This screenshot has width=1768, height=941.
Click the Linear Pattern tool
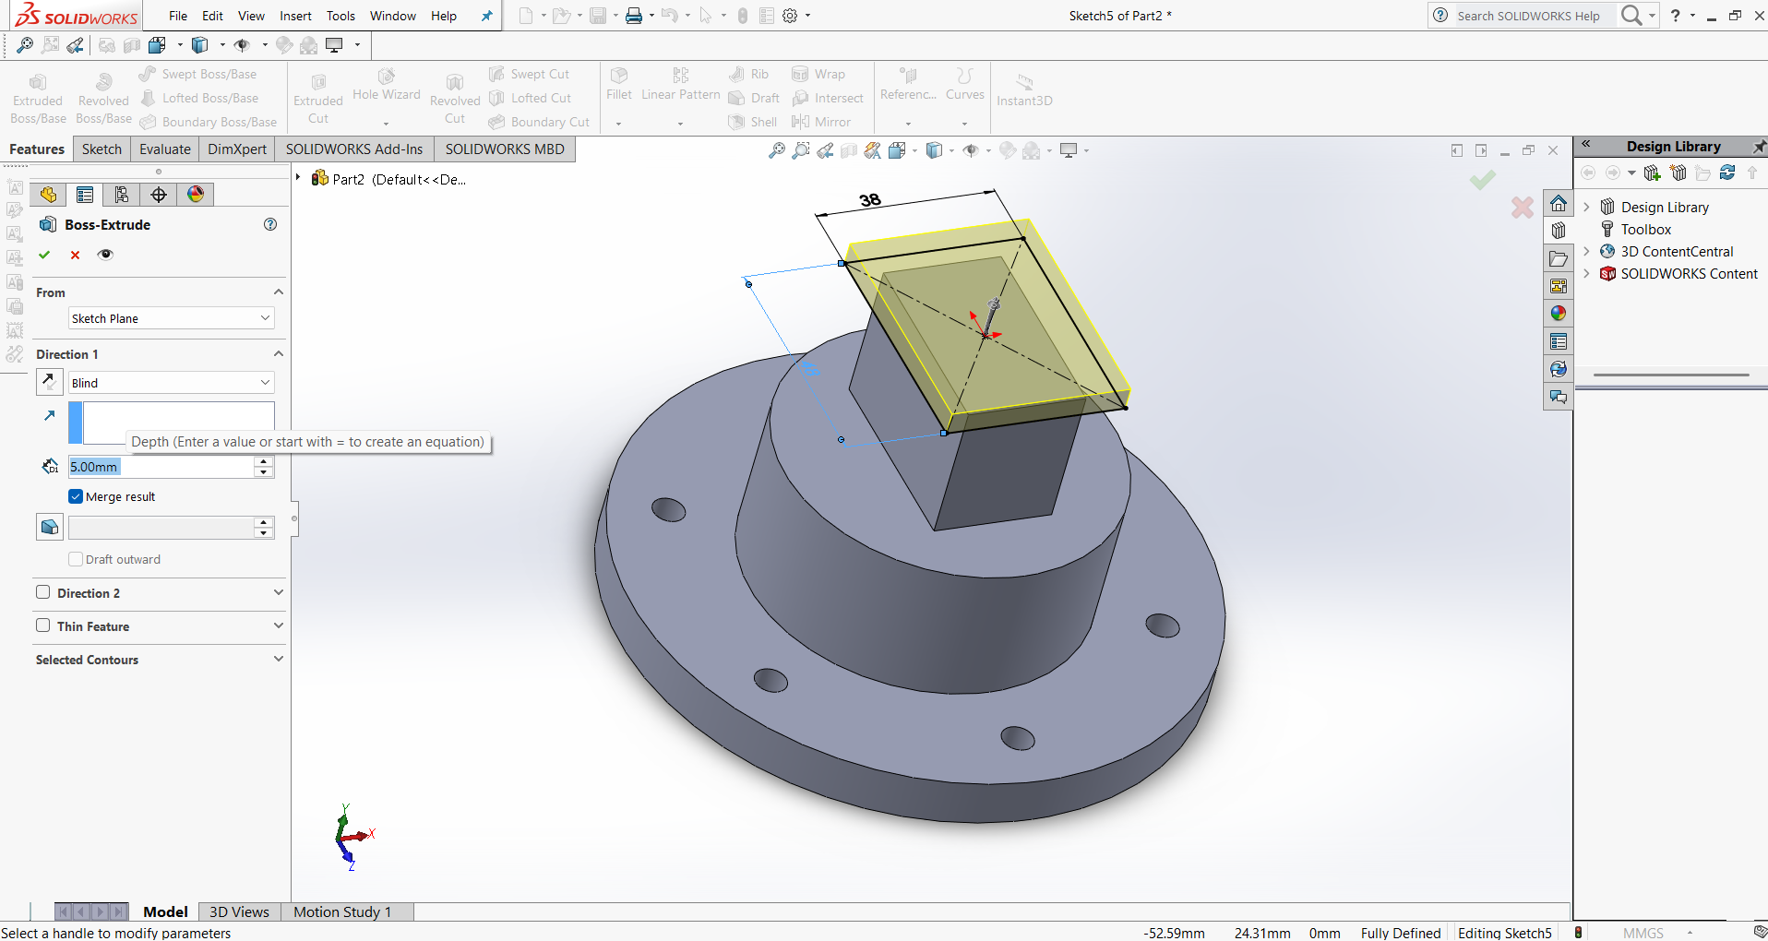(x=681, y=85)
